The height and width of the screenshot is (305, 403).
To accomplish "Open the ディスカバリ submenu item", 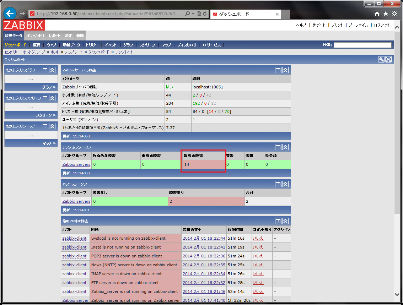I will click(187, 45).
